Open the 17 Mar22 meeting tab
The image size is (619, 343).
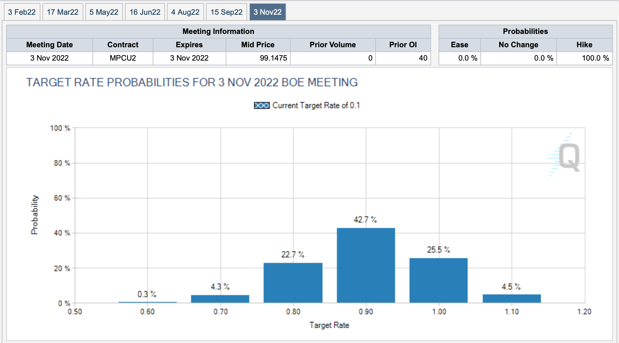pos(63,12)
